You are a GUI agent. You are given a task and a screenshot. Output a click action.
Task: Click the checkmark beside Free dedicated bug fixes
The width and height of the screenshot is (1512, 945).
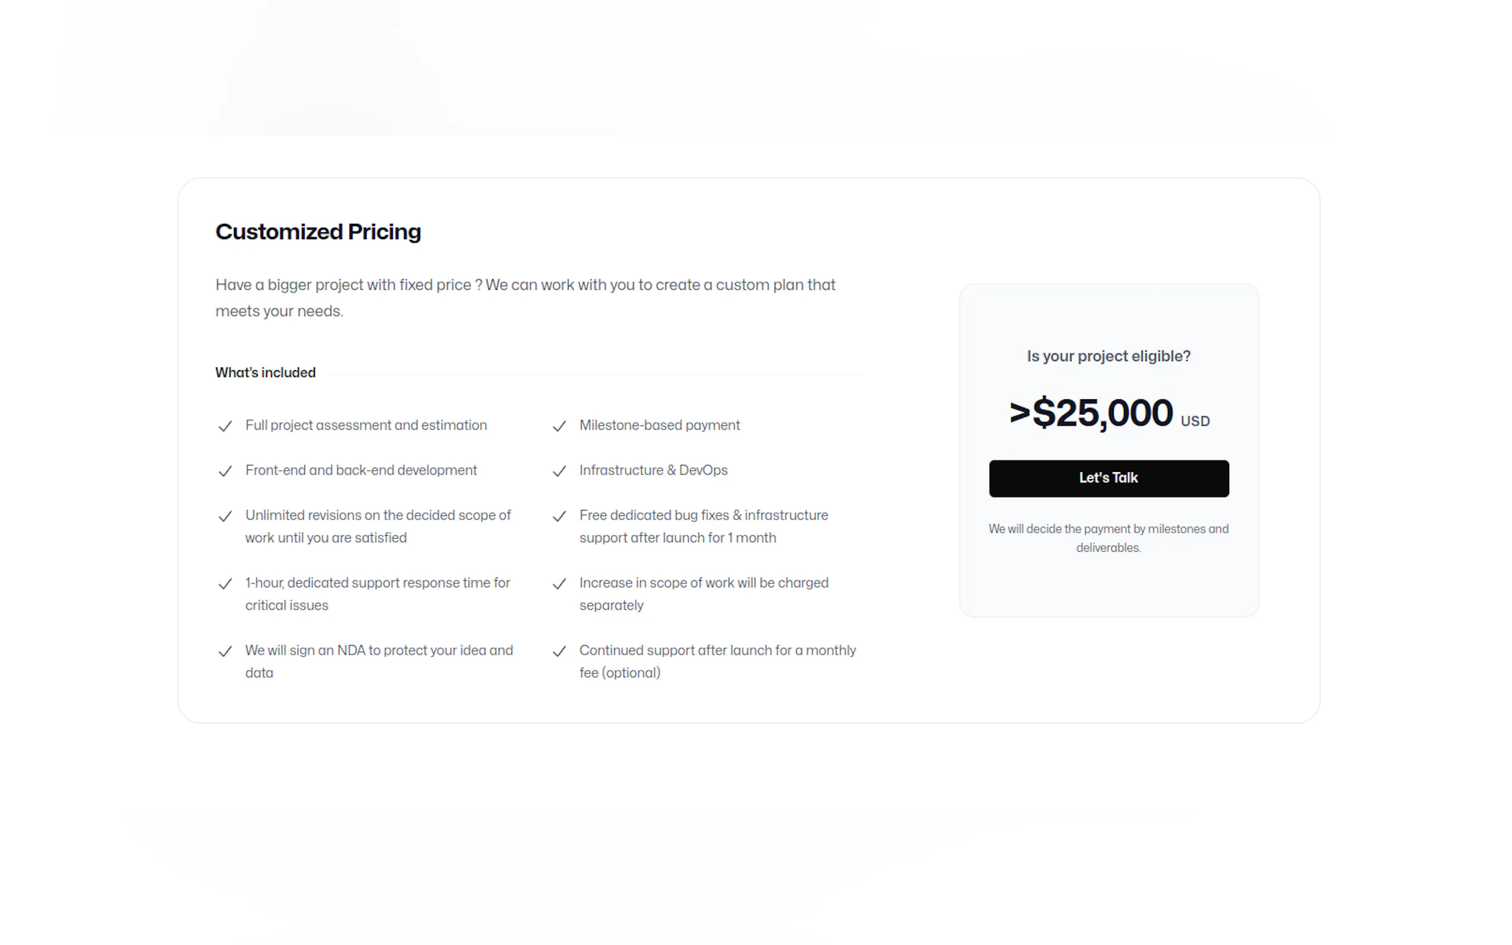click(560, 517)
